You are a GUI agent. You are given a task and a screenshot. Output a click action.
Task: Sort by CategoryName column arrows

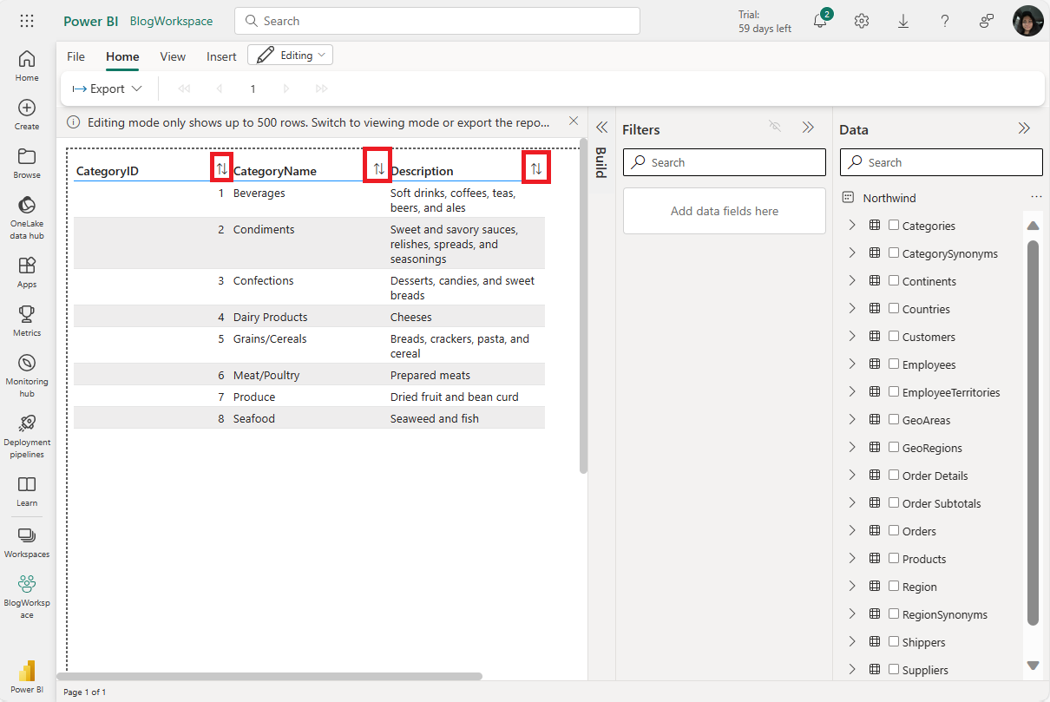pyautogui.click(x=378, y=168)
